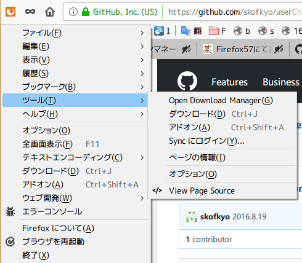Open the ブックマーク(B) menu

75,87
